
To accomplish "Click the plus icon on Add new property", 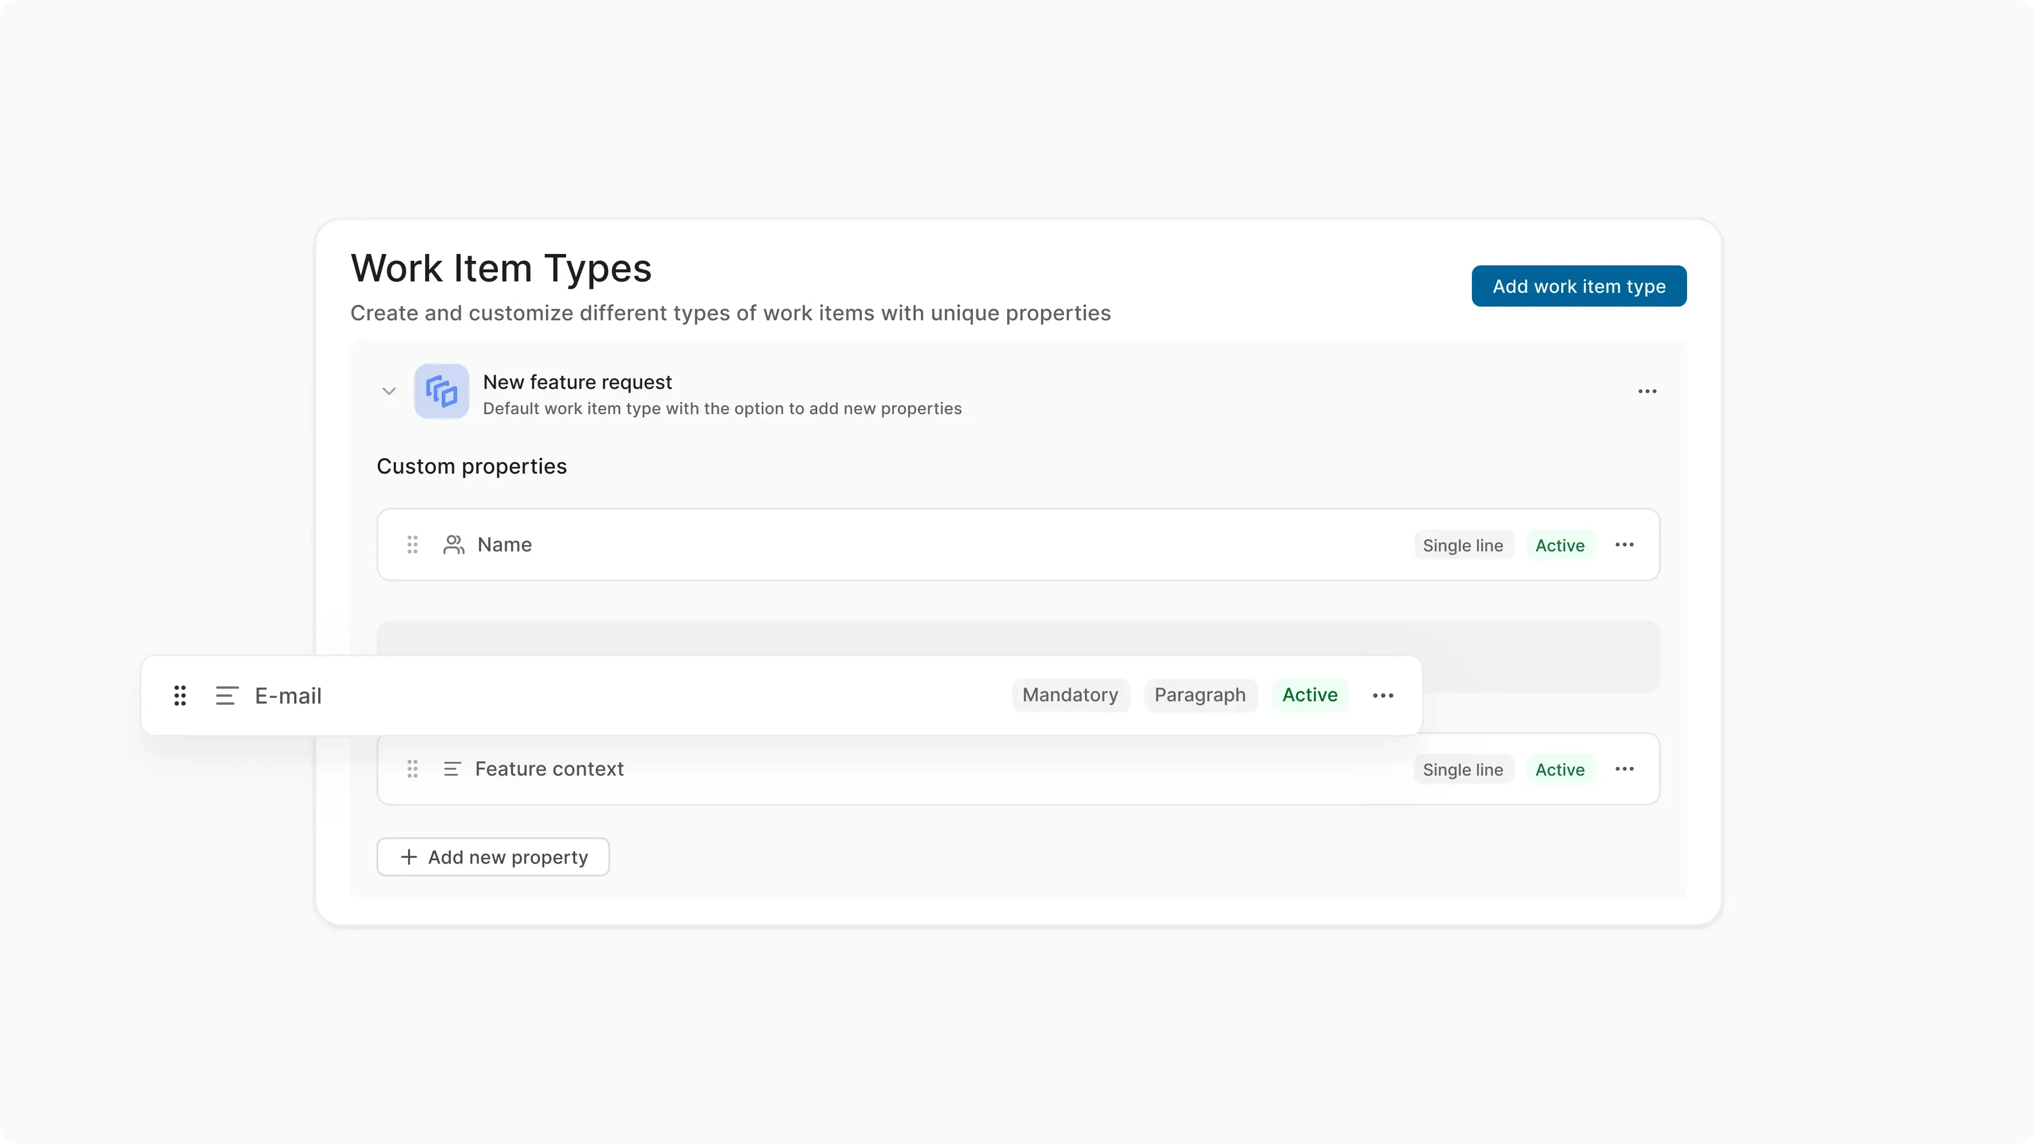I will (409, 857).
